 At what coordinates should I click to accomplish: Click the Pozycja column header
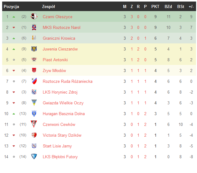(x=11, y=6)
